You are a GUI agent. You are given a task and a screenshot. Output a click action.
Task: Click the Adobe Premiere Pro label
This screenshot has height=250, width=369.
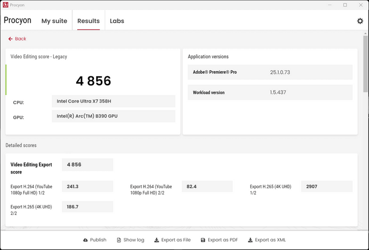pos(214,72)
